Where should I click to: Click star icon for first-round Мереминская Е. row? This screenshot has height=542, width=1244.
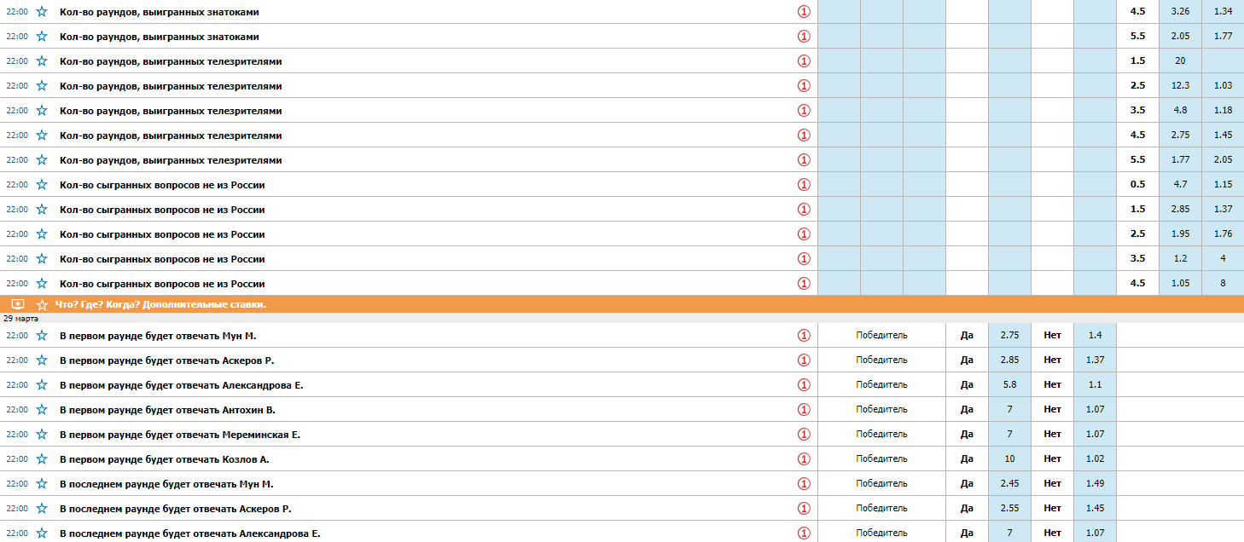(42, 435)
